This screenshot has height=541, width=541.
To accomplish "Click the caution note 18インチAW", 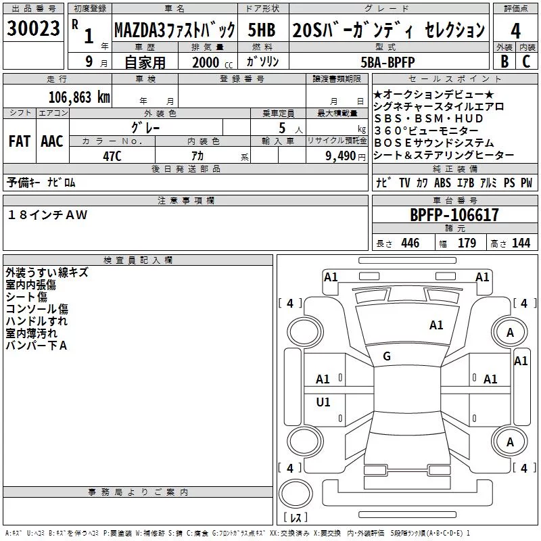I will [x=47, y=215].
